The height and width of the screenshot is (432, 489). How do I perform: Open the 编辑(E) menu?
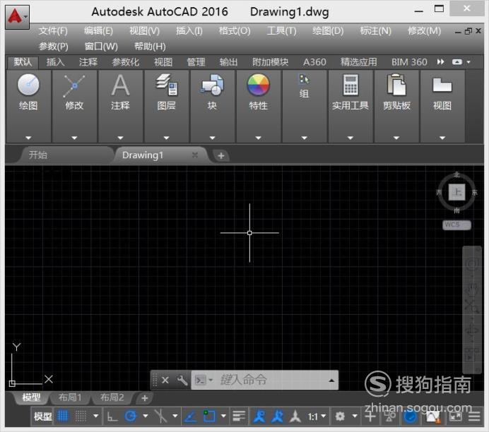coord(98,31)
